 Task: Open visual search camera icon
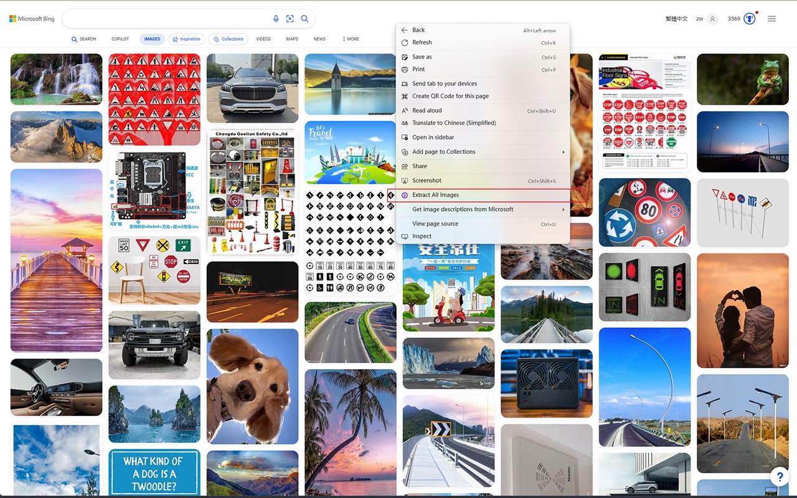pos(290,19)
